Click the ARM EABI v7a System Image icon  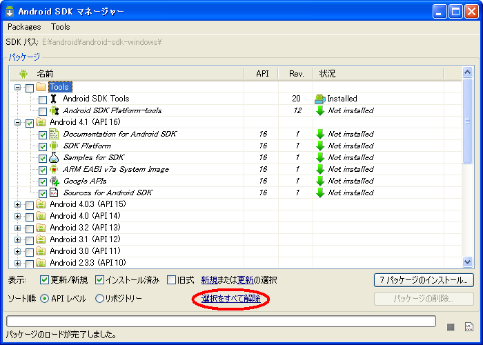pyautogui.click(x=54, y=169)
